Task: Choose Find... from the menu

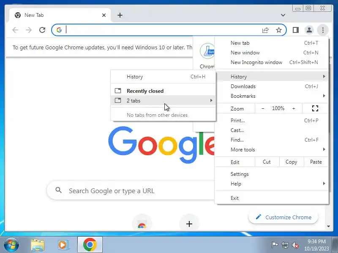Action: click(272, 140)
